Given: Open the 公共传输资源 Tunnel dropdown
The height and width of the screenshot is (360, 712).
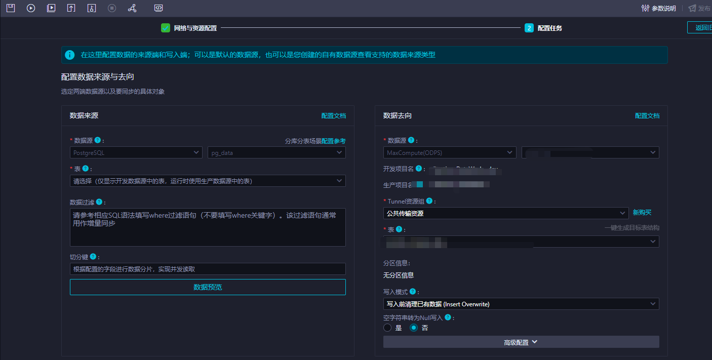Looking at the screenshot, I should pyautogui.click(x=506, y=213).
